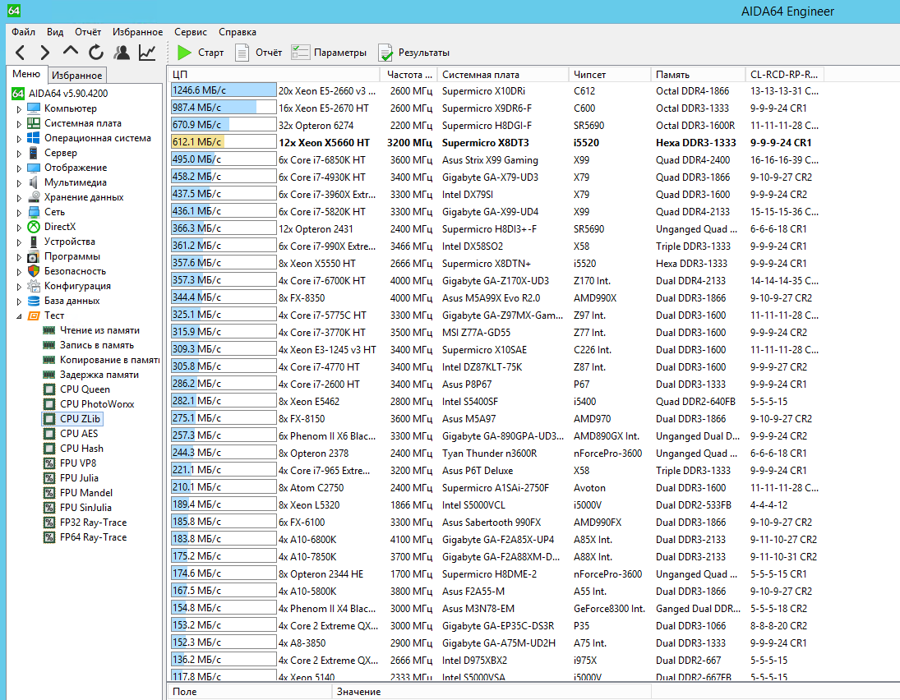Click the Конфигурация gear icon
900x700 pixels.
click(34, 286)
